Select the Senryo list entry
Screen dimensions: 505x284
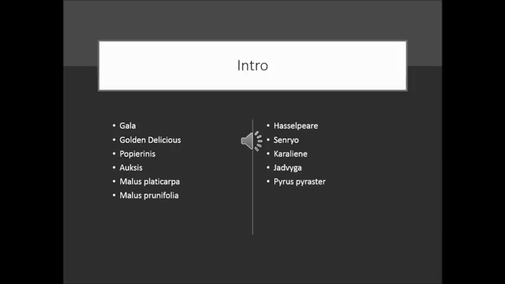point(286,140)
